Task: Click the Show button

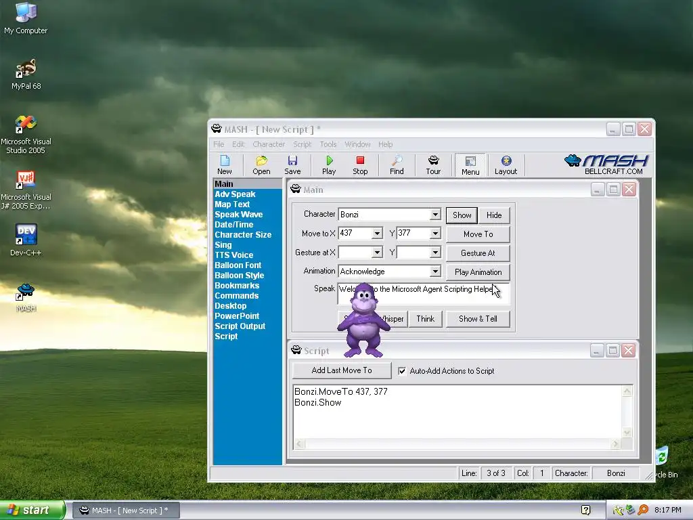Action: 462,215
